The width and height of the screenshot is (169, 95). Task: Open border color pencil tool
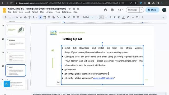coord(69,17)
